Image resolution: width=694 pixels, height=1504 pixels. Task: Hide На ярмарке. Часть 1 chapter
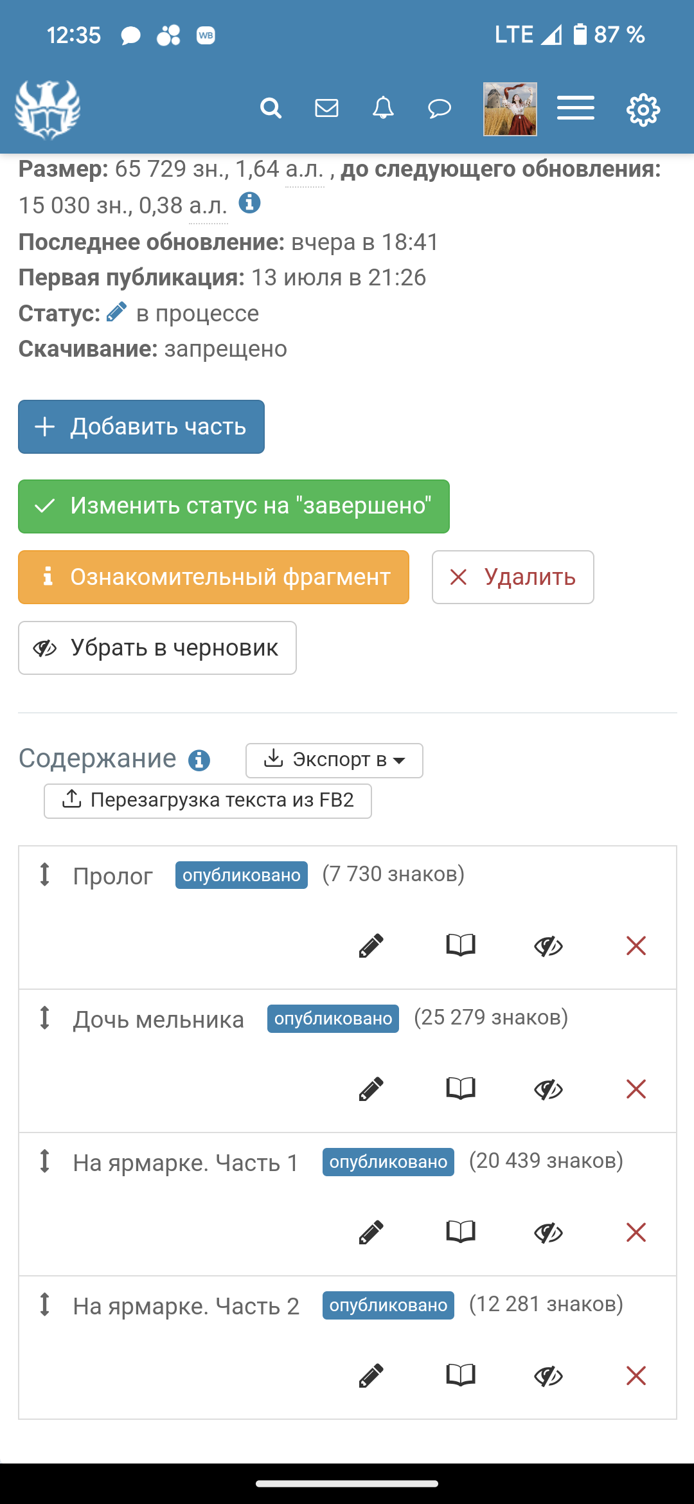pos(548,1232)
